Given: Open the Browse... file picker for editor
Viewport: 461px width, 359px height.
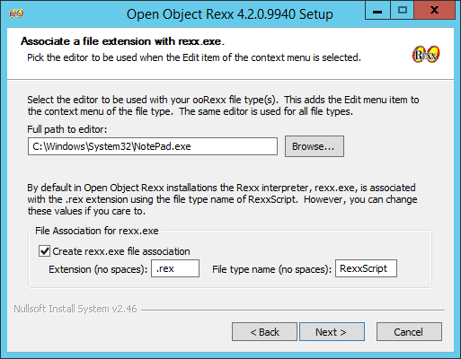Looking at the screenshot, I should [315, 146].
